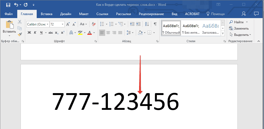The height and width of the screenshot is (129, 264).
Task: Open text effects glowing A button
Action: coord(71,33)
